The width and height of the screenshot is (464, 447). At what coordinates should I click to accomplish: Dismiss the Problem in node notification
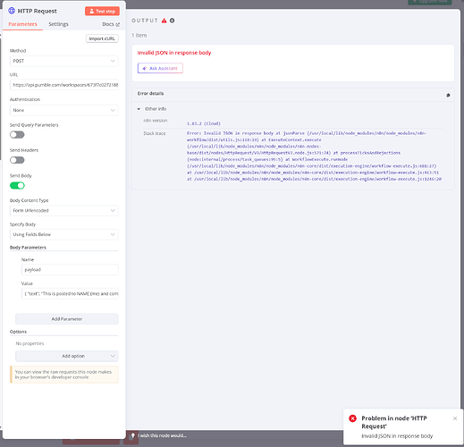pos(455,418)
